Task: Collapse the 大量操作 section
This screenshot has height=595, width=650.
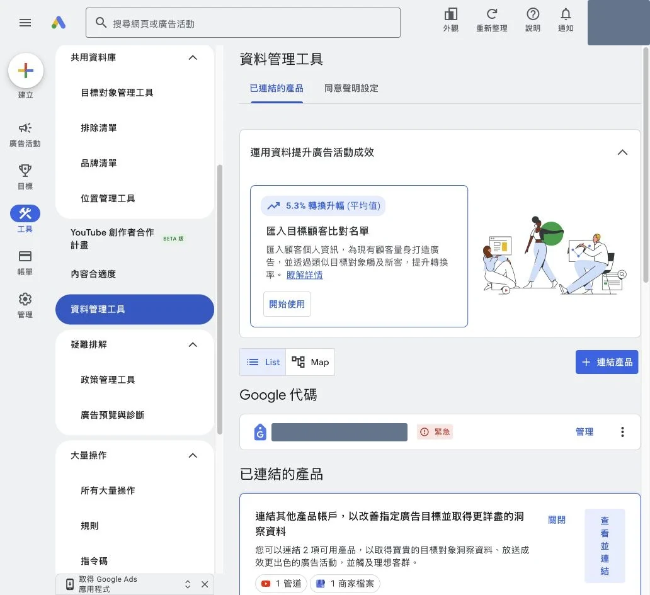Action: pos(193,455)
